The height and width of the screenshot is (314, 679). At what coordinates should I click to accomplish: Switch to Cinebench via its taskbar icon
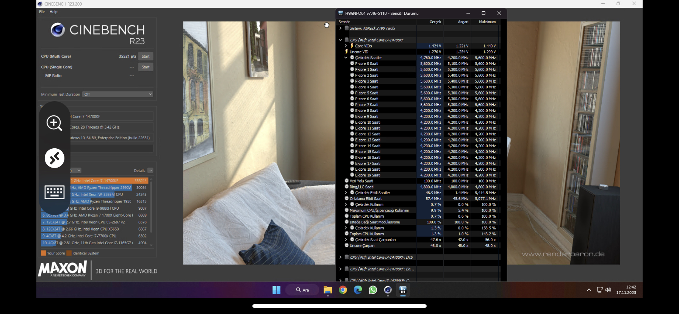pyautogui.click(x=388, y=290)
